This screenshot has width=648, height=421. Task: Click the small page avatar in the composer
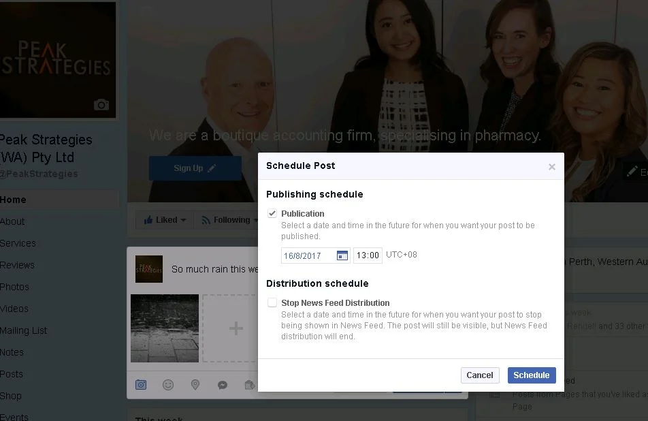point(149,269)
